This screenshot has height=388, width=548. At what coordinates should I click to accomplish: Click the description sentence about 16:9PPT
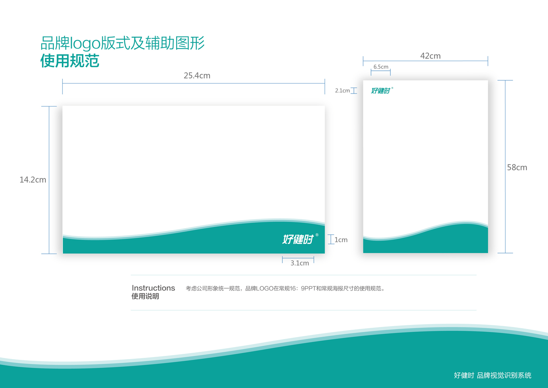pyautogui.click(x=285, y=288)
